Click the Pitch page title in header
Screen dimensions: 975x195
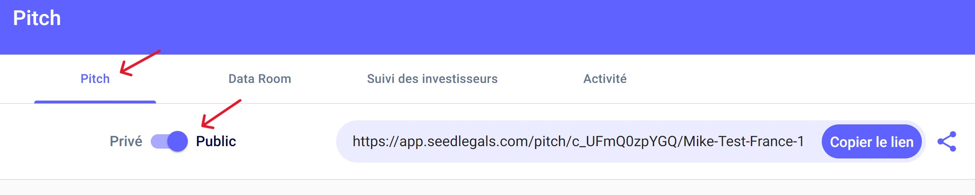(x=37, y=18)
